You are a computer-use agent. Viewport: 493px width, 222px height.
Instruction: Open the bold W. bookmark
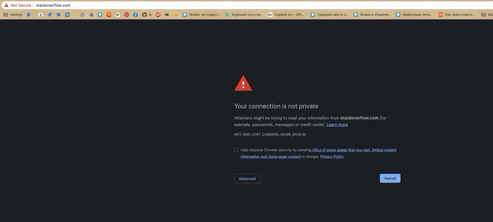[167, 15]
